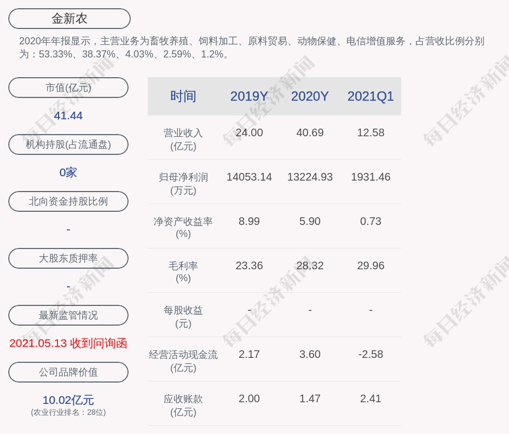Click the 29.96 gross margin cell
Screen dimensions: 509x434
(371, 265)
